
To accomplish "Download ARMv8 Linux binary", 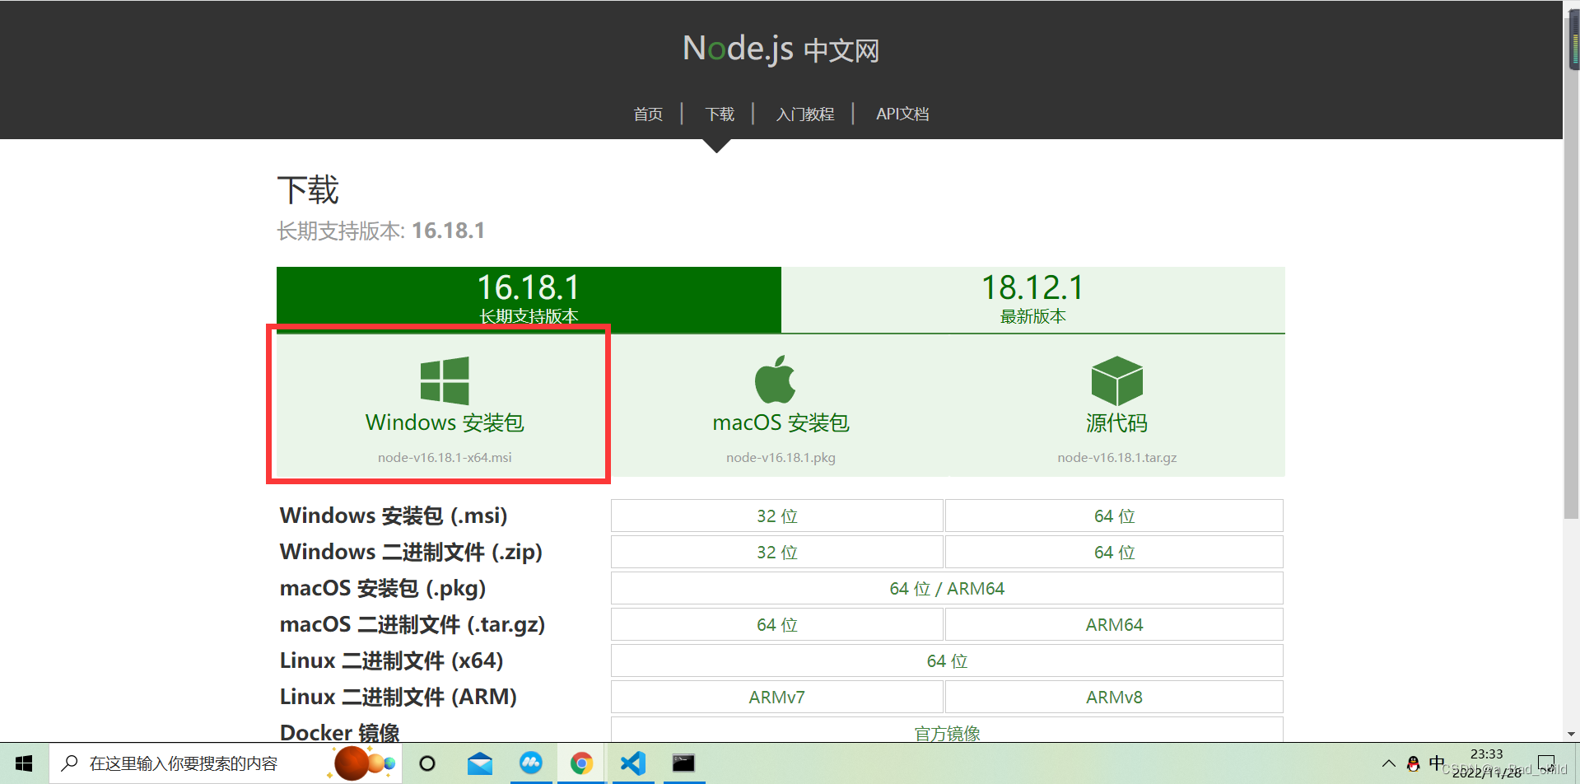I will (x=1114, y=697).
